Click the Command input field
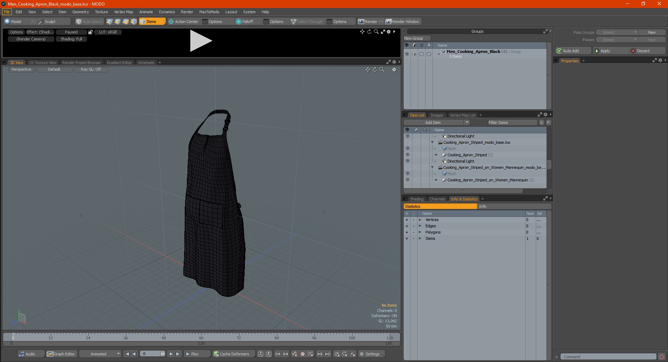 [x=608, y=357]
